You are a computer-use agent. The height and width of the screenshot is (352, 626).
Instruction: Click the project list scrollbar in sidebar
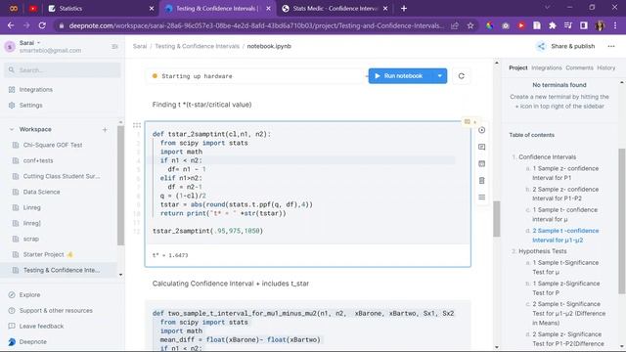121,186
